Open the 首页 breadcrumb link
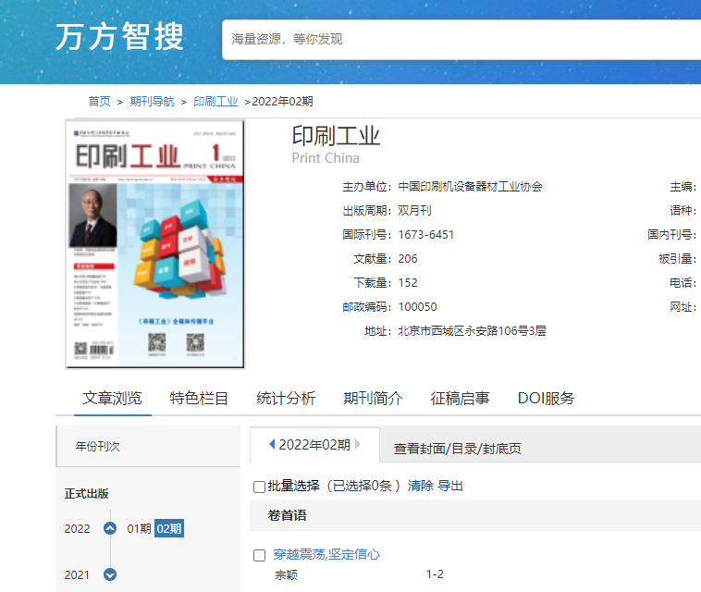Viewport: 701px width, 592px height. 99,102
